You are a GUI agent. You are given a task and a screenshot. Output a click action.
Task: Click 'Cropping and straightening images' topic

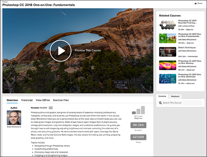(x=51, y=155)
